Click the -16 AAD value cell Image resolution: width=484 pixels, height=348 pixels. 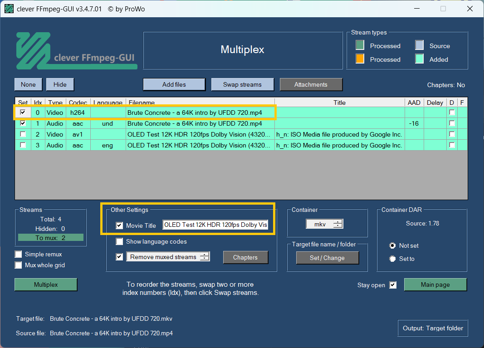[414, 123]
